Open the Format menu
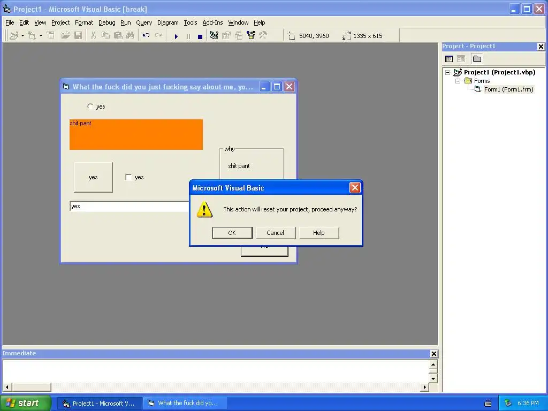 pyautogui.click(x=84, y=22)
